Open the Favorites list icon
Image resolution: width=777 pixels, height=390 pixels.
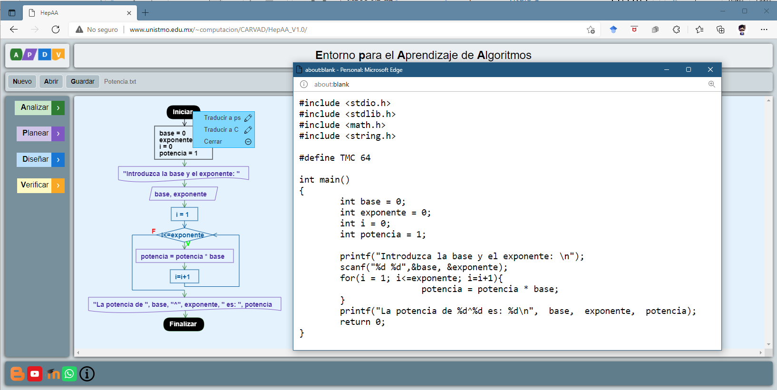coord(699,29)
